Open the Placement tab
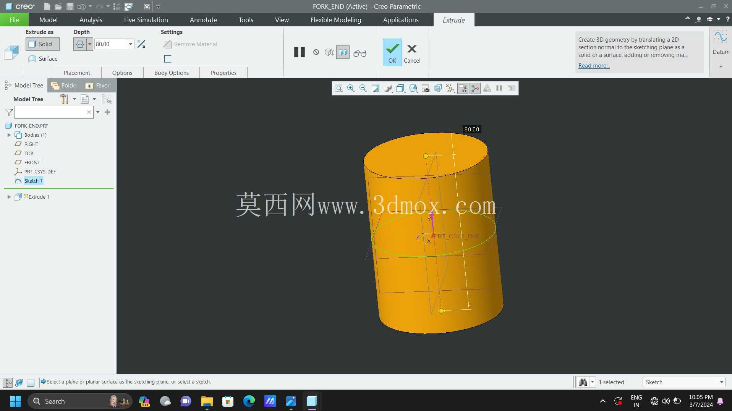 [x=77, y=73]
